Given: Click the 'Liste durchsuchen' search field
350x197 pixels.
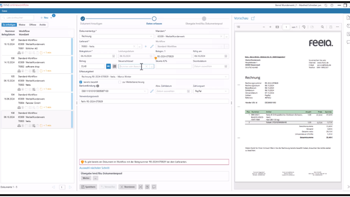Looking at the screenshot, I should 17,18.
